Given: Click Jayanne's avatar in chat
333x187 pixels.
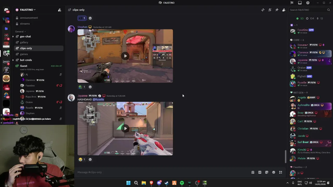Looking at the screenshot, I should click(71, 98).
